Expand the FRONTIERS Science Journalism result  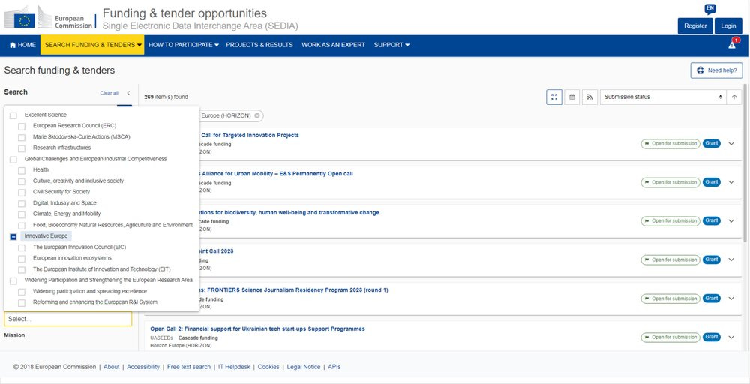730,298
